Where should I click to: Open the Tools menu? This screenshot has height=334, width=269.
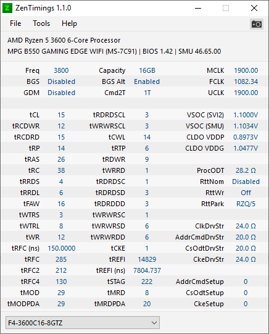[x=41, y=23]
